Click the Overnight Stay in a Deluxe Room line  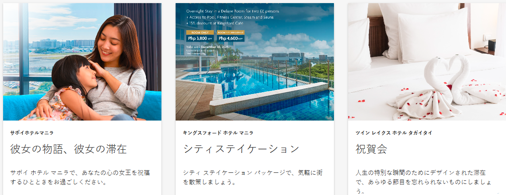click(x=233, y=11)
